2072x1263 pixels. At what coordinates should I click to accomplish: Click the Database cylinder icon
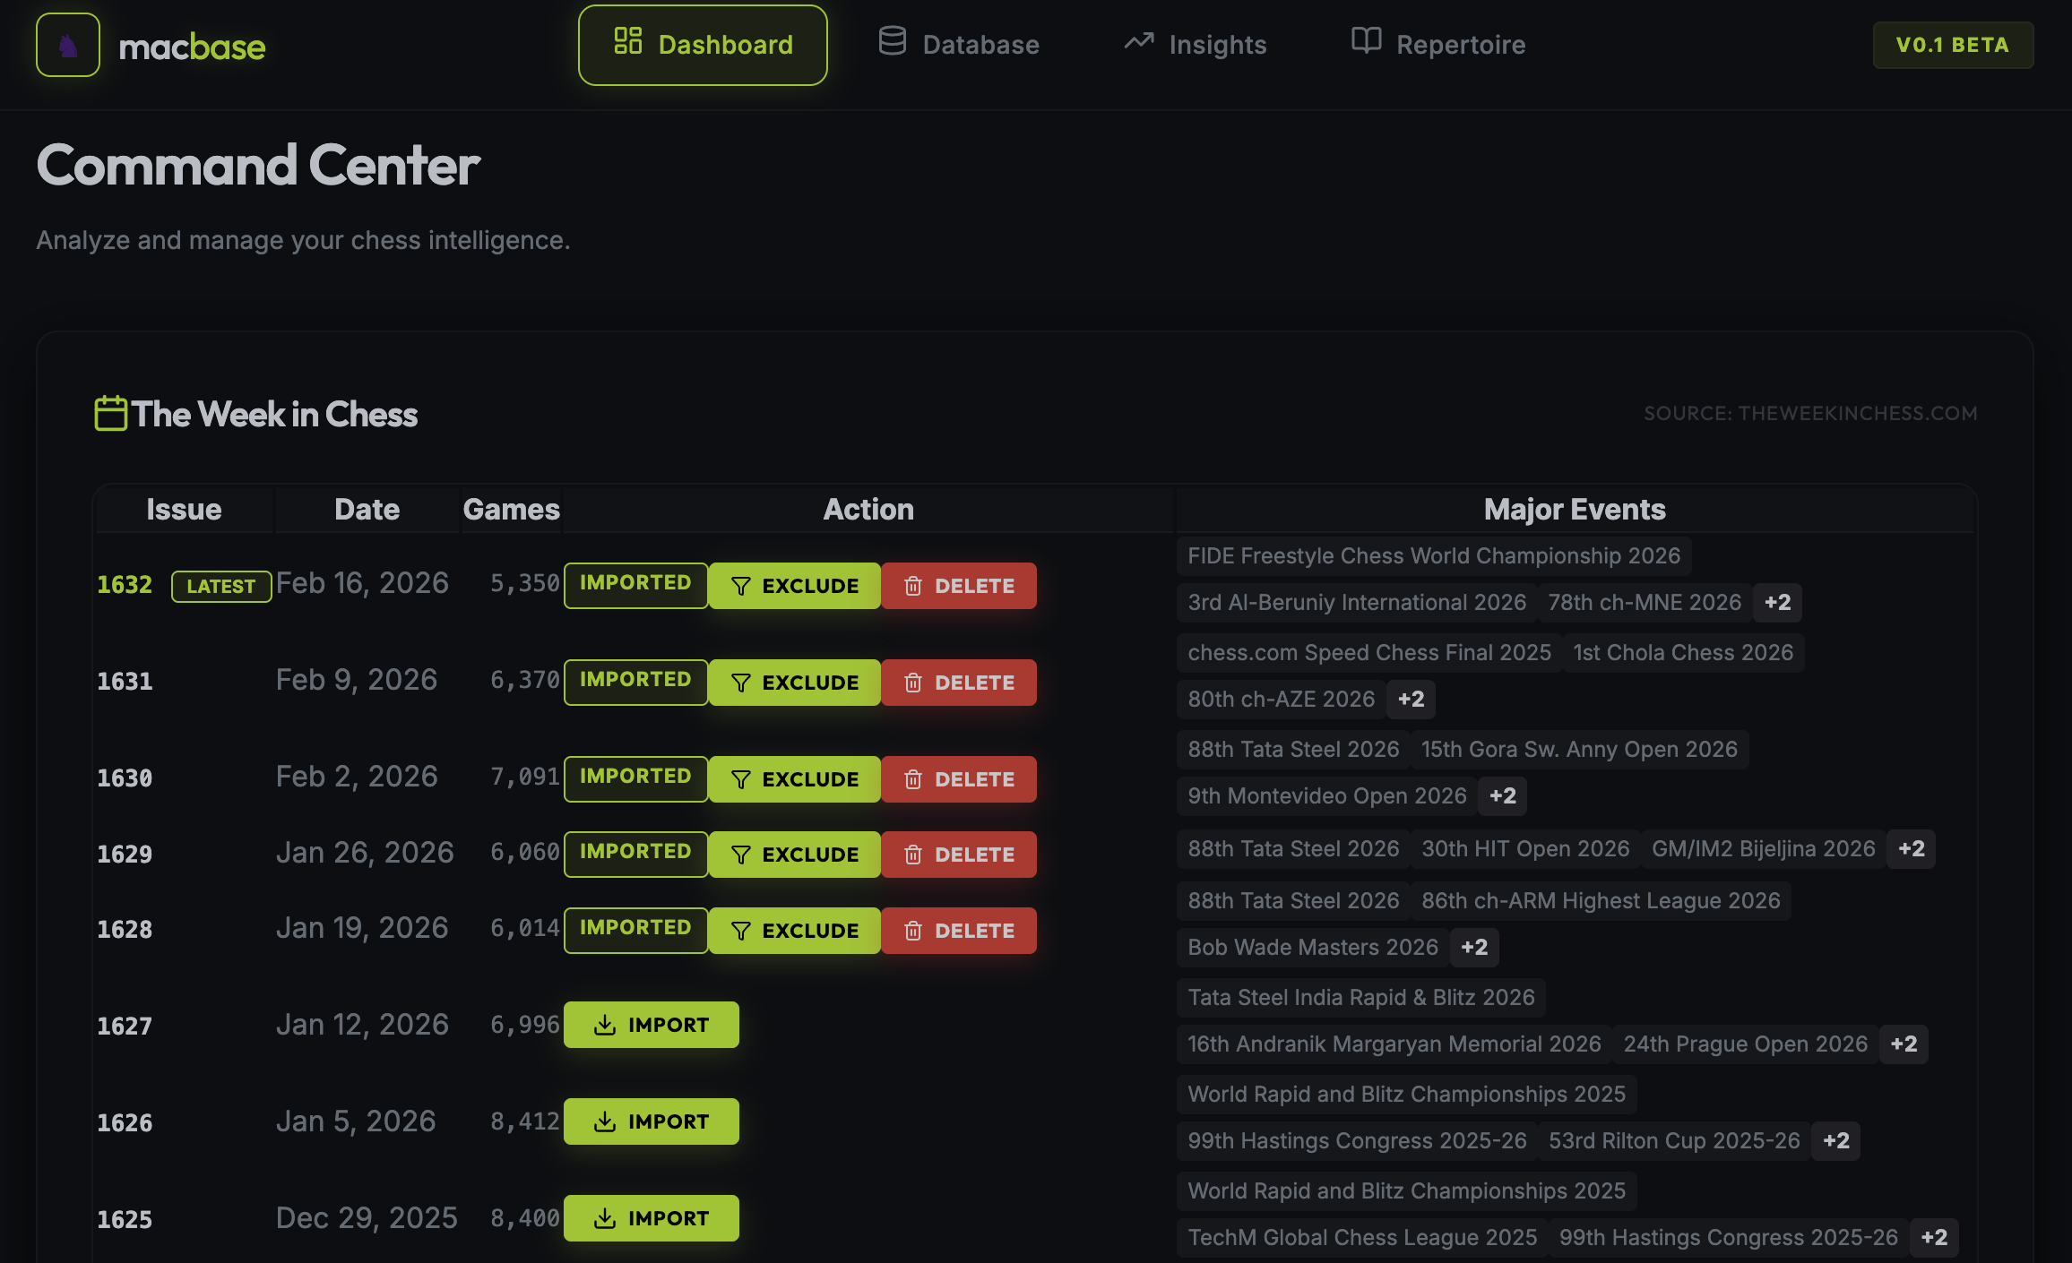coord(892,41)
